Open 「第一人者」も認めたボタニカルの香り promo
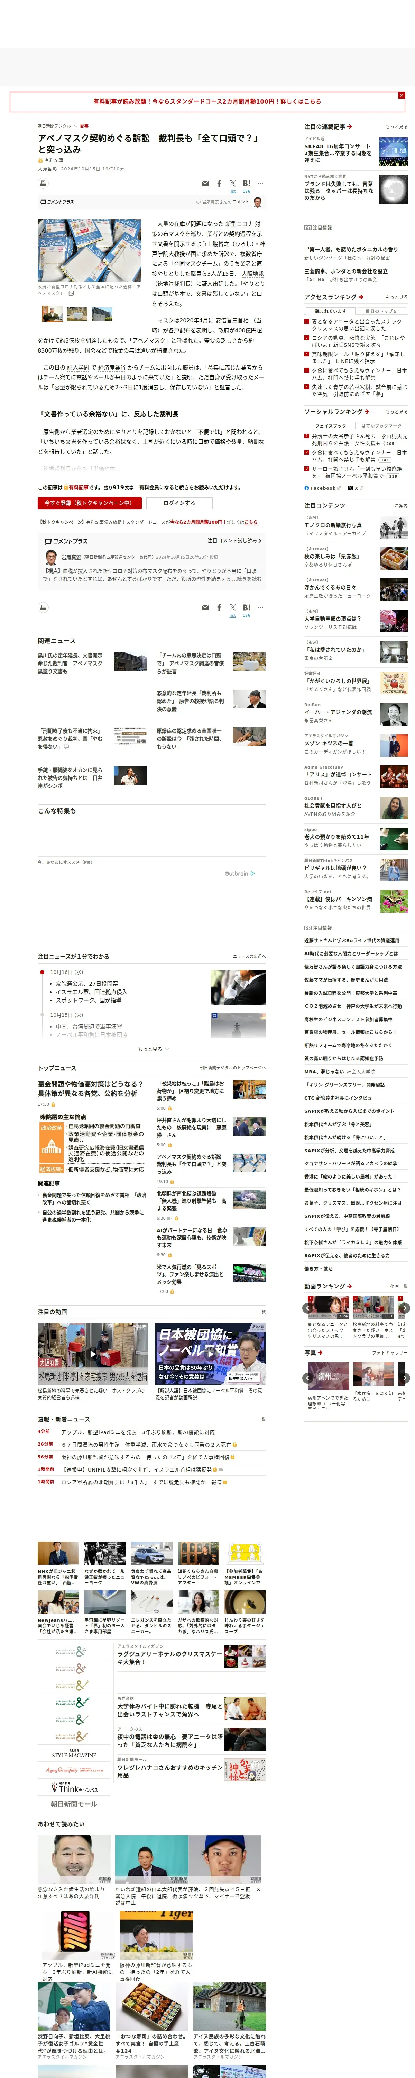 tap(351, 249)
